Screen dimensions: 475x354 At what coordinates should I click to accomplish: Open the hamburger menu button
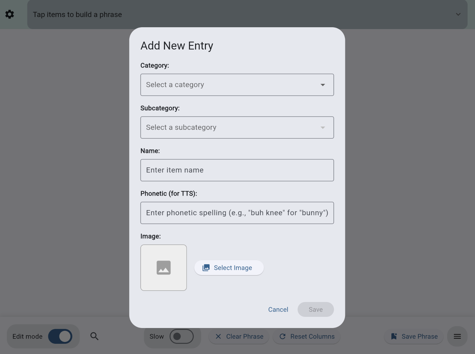tap(457, 336)
